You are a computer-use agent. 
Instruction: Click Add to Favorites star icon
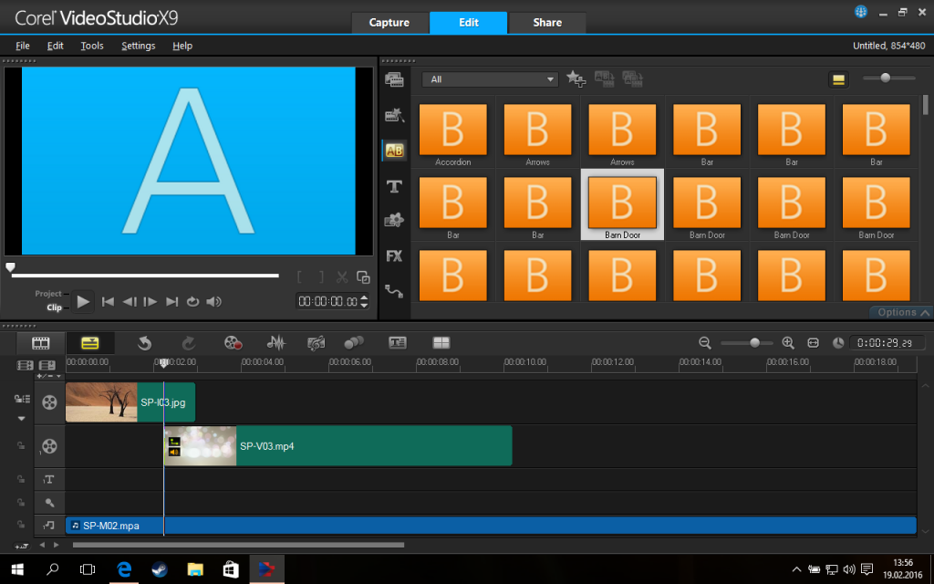click(576, 79)
